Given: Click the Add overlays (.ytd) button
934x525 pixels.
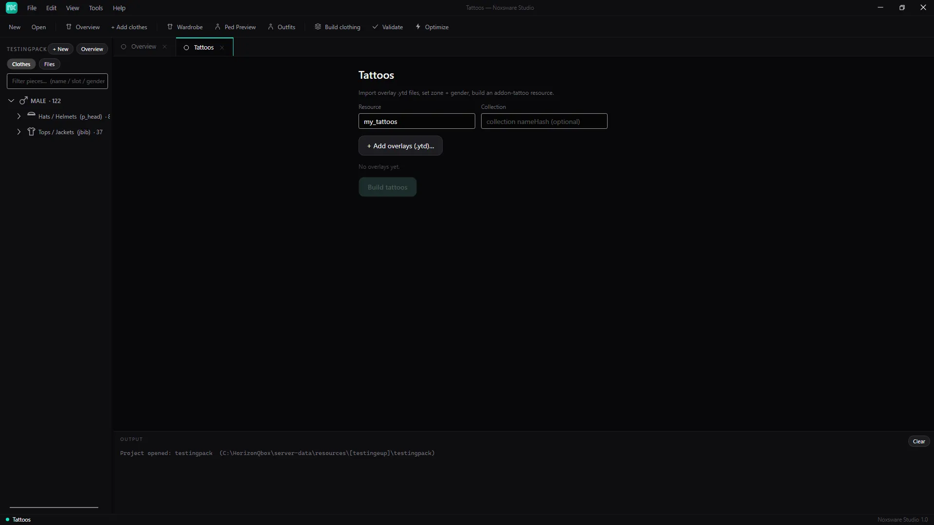Looking at the screenshot, I should [x=400, y=146].
